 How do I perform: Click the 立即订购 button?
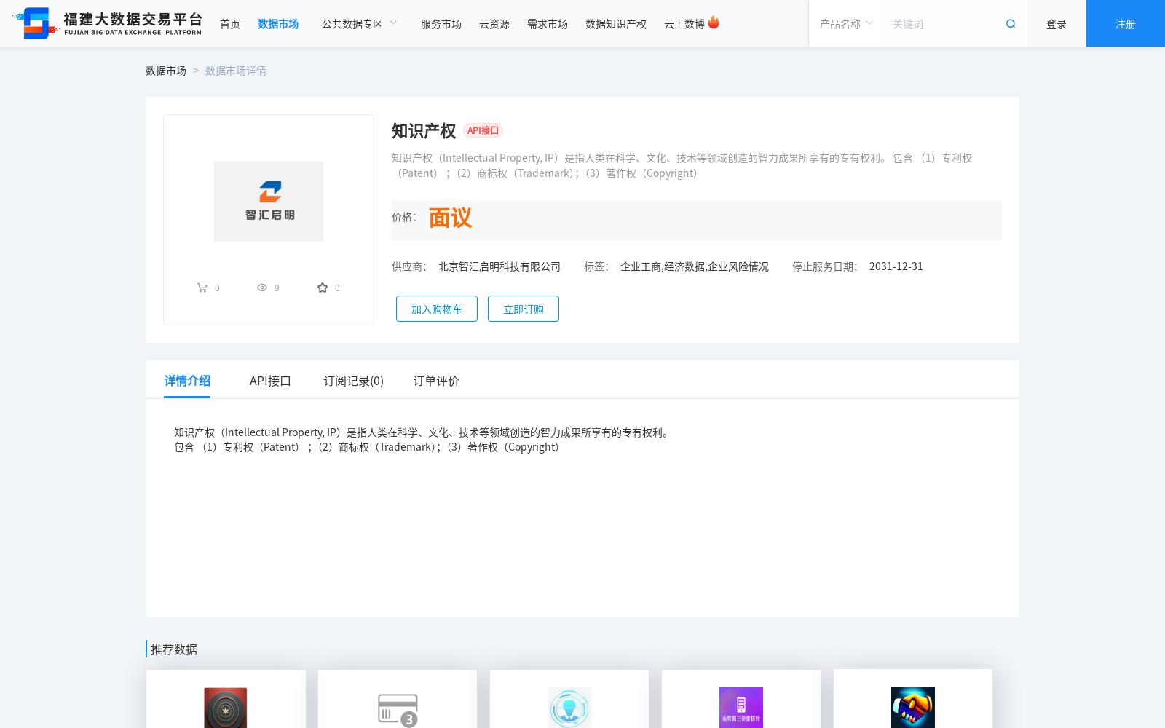pyautogui.click(x=524, y=309)
